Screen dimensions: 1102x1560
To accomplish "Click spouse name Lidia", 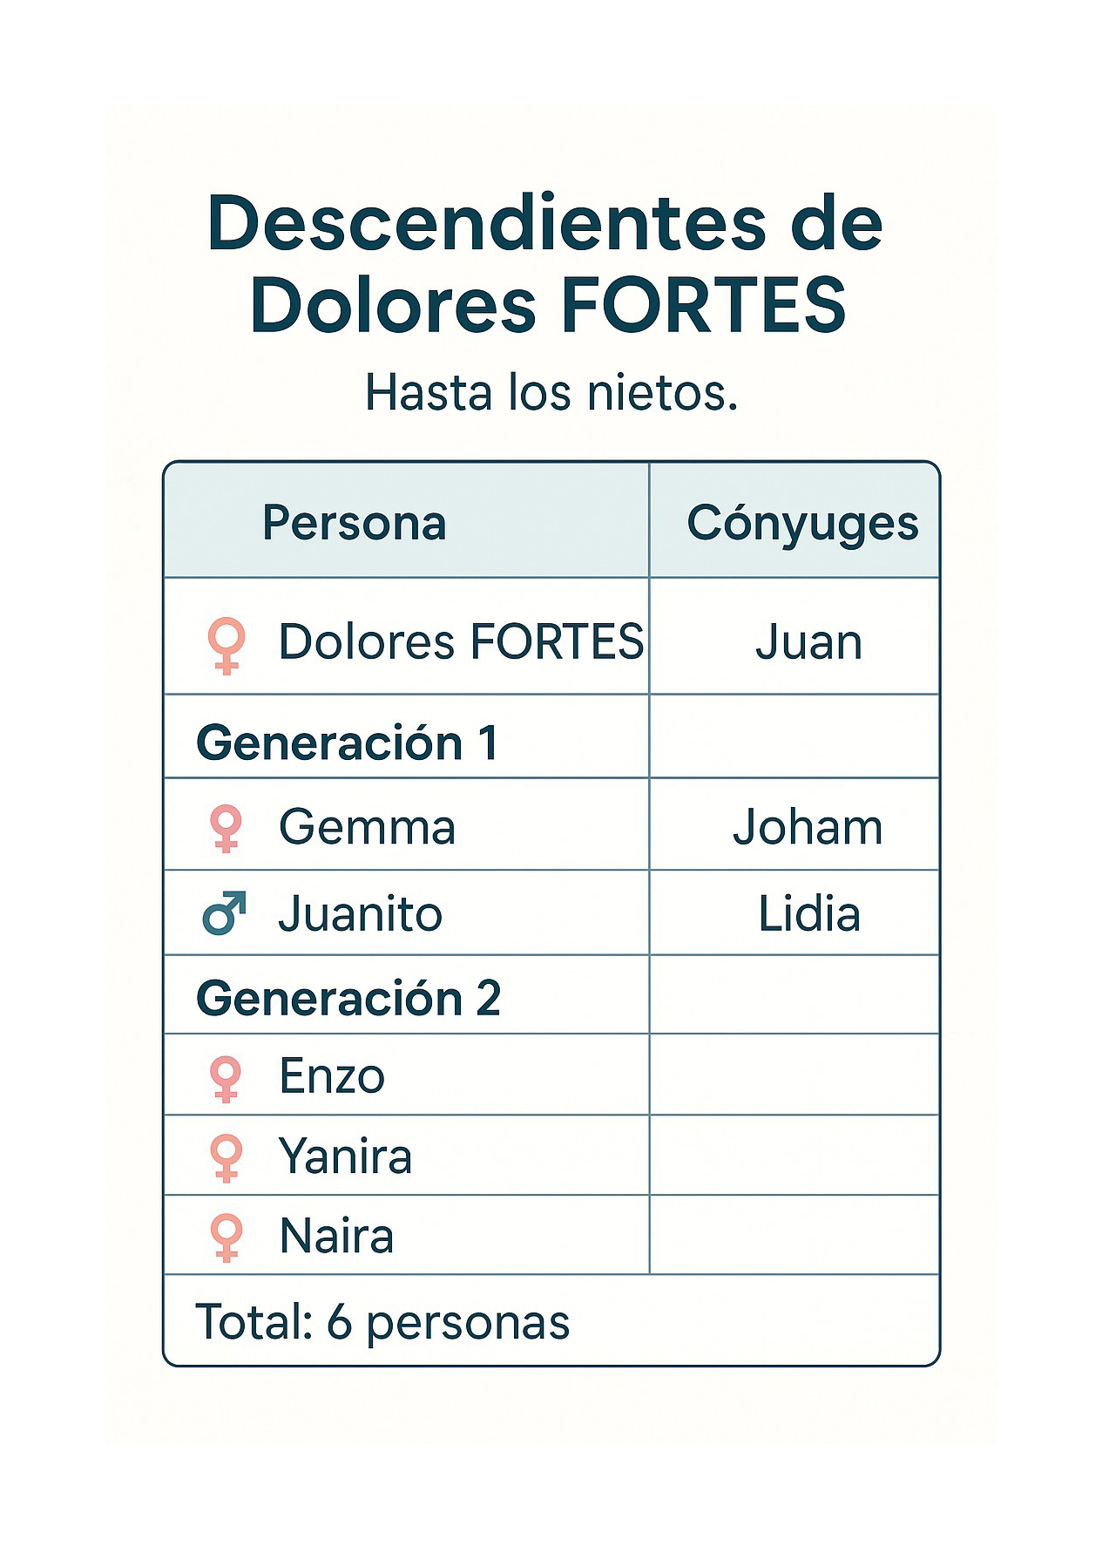I will (x=809, y=914).
